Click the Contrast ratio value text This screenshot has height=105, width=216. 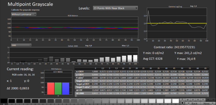click(185, 47)
